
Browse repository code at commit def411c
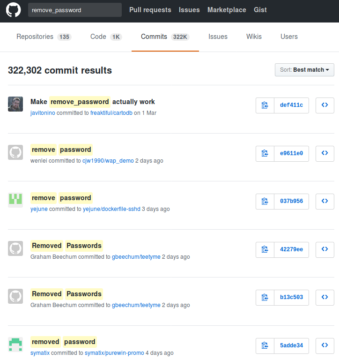pos(324,105)
